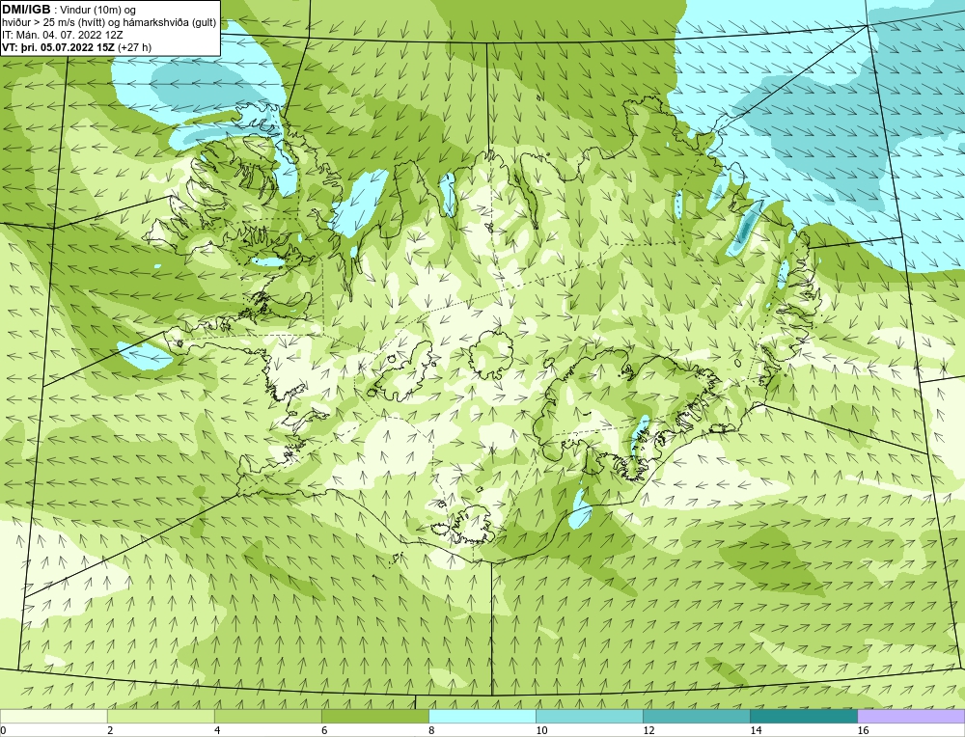Click the 14–16 m/s dark teal swatch
Viewport: 965px width, 737px height.
pyautogui.click(x=803, y=716)
